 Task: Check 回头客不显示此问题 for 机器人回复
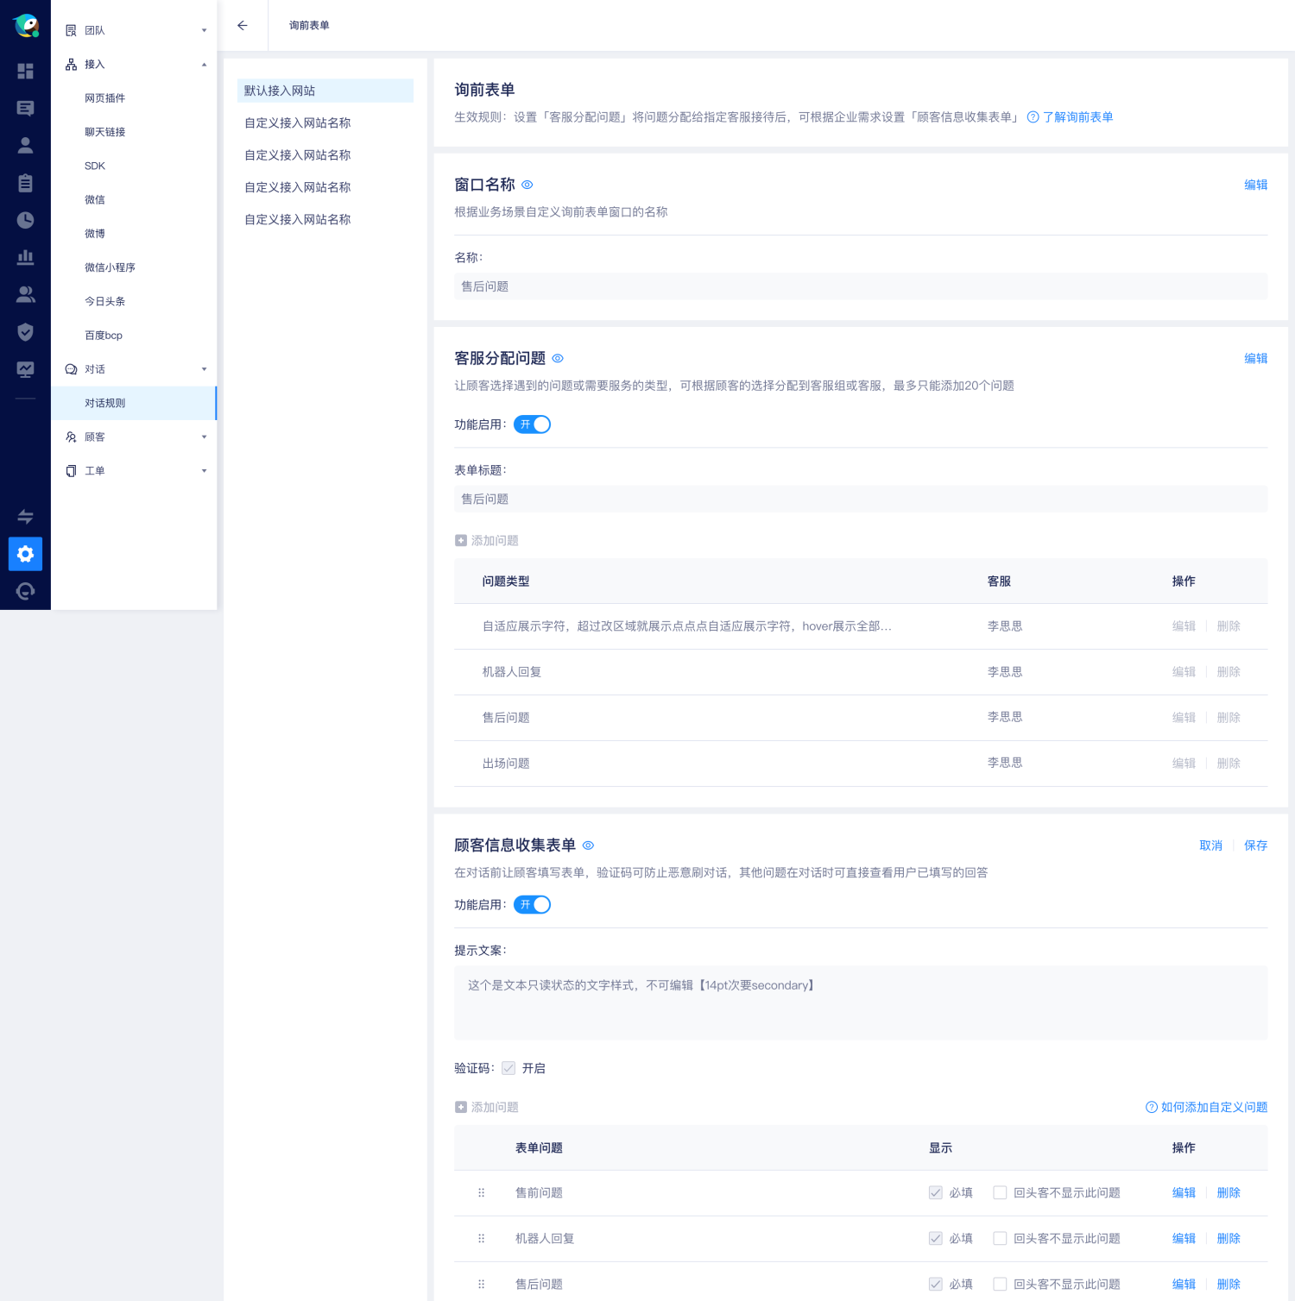coord(1000,1239)
